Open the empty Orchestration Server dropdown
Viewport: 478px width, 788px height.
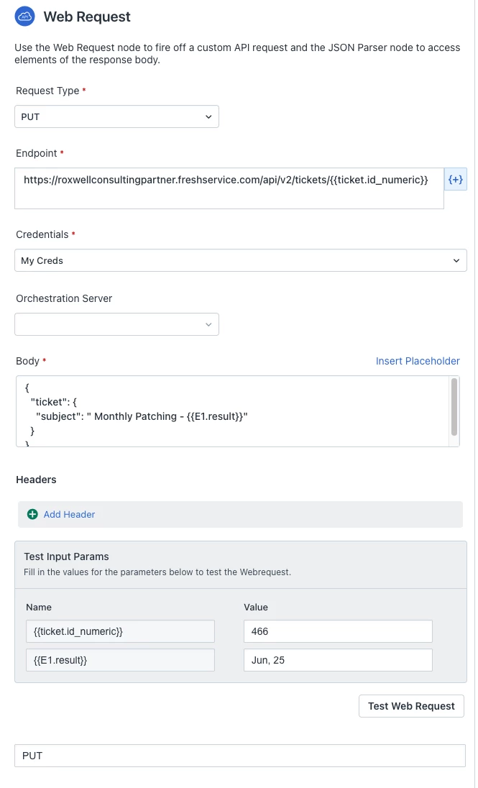point(116,324)
